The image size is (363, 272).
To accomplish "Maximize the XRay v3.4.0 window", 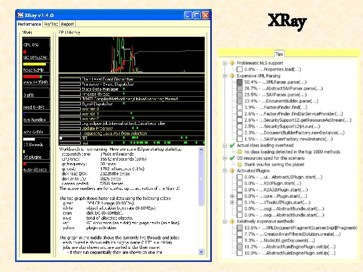I will pos(197,15).
